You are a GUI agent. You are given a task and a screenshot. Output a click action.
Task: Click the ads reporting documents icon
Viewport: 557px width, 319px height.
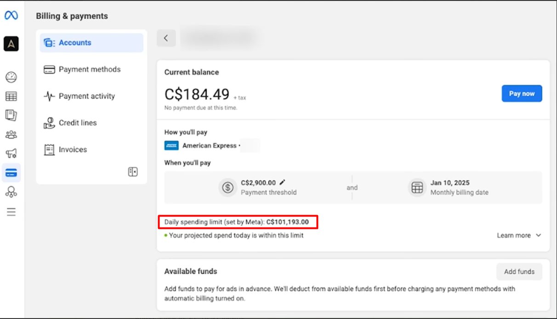coord(11,115)
